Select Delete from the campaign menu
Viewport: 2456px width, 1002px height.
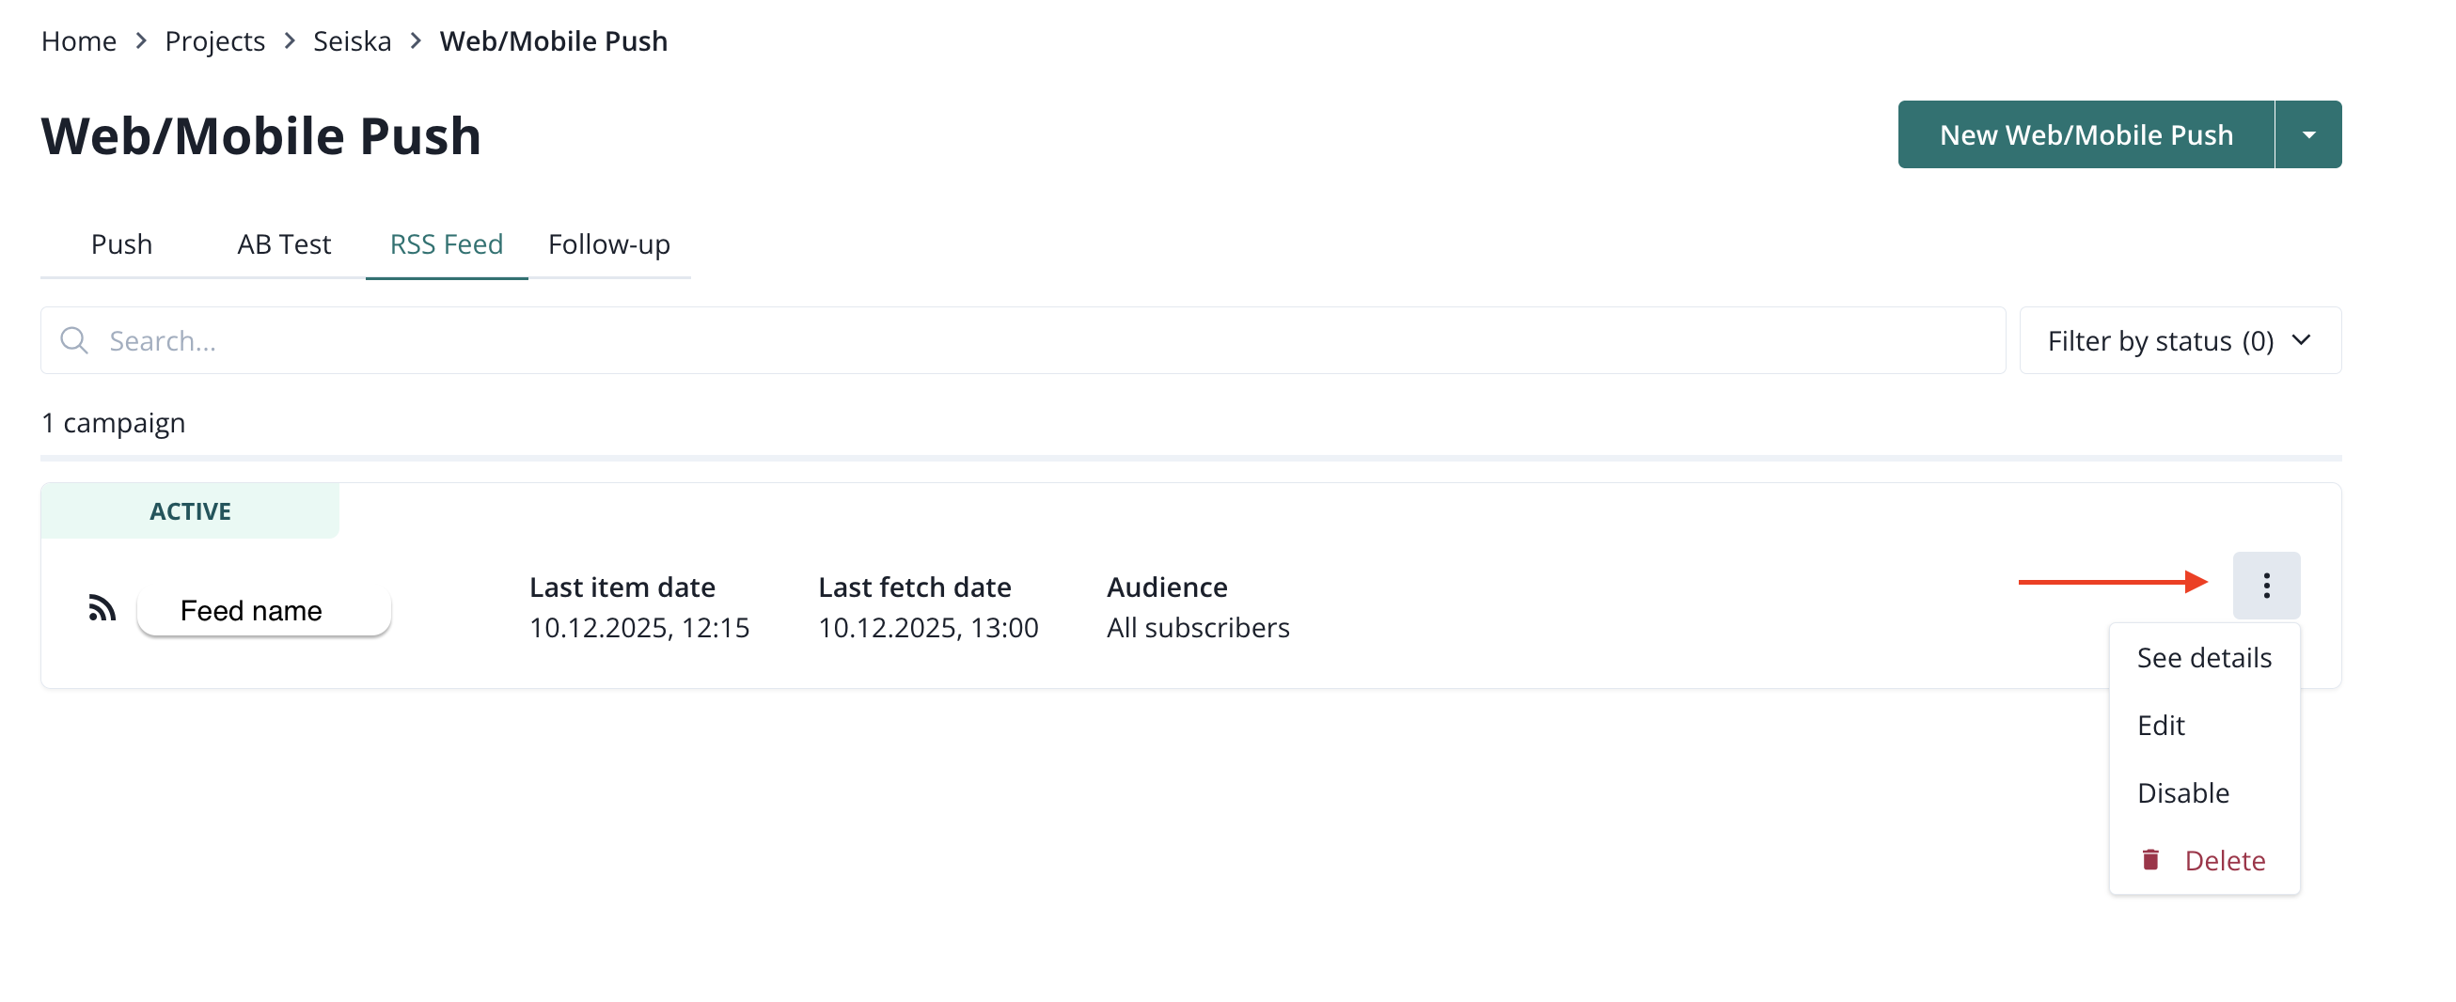click(2225, 861)
